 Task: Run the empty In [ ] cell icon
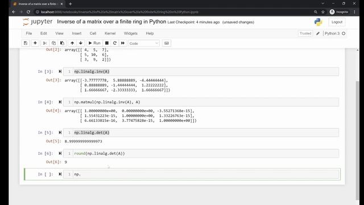click(x=60, y=174)
